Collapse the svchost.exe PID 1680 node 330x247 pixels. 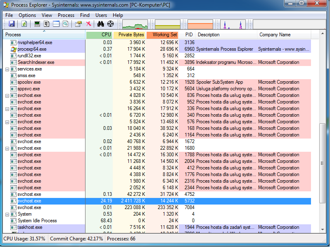pyautogui.click(x=7, y=148)
